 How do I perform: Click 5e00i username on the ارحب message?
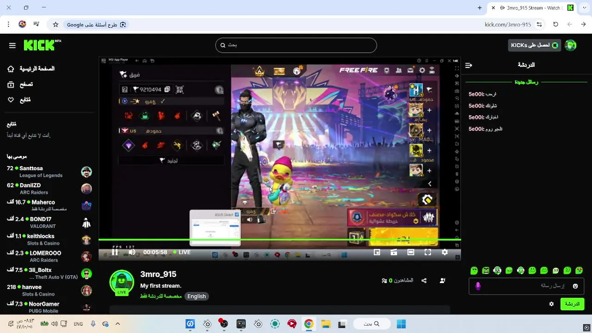pyautogui.click(x=476, y=94)
